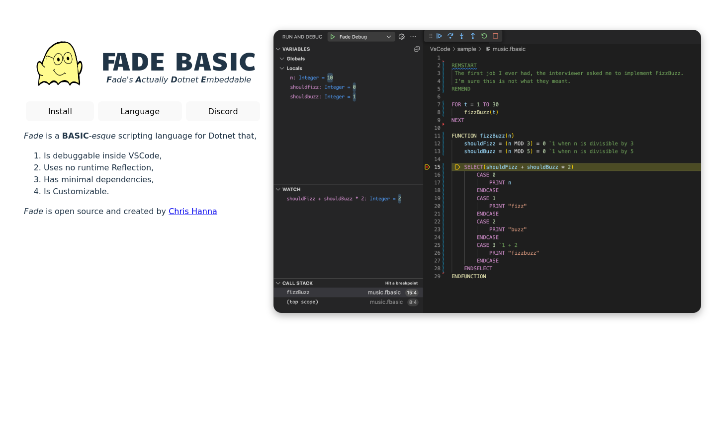
Task: Select the (top scope) call stack frame
Action: pos(348,302)
